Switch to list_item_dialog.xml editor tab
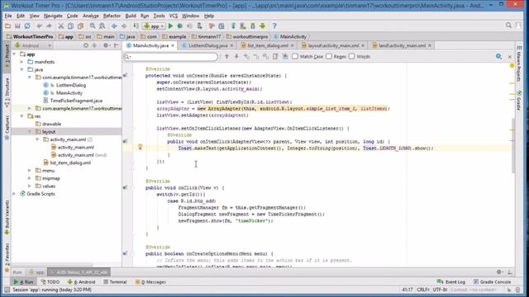Viewport: 529px width, 297px height. point(268,45)
